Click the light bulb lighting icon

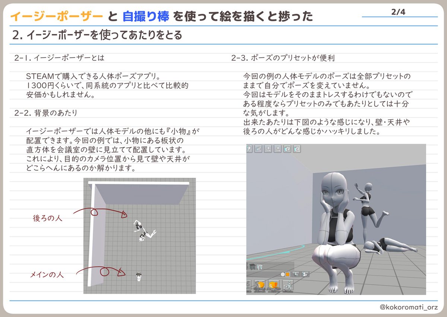[249, 148]
